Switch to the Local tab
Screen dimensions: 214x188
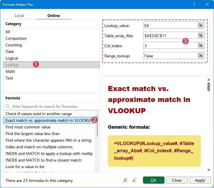click(x=19, y=16)
